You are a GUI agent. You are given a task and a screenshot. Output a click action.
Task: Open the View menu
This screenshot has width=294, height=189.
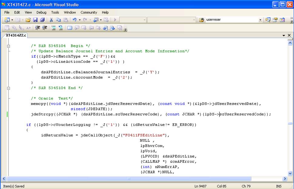click(28, 12)
